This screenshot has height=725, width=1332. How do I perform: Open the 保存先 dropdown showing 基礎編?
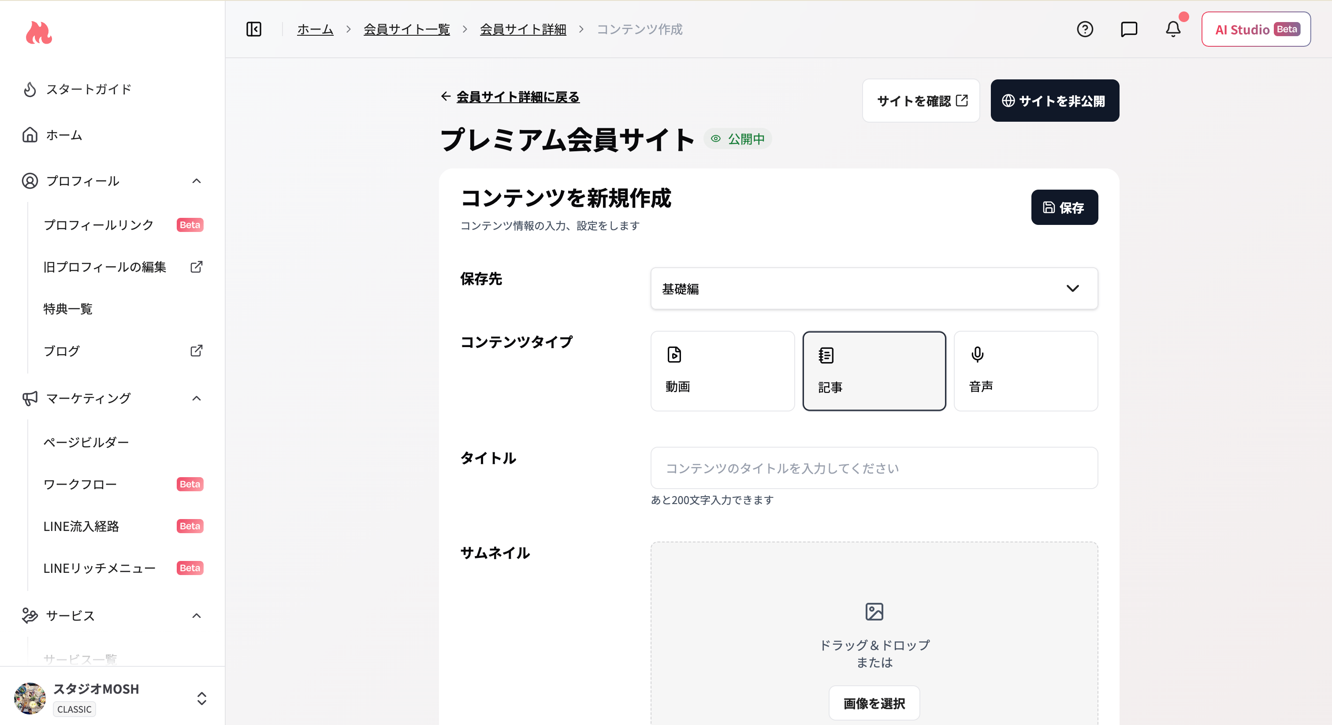[874, 289]
